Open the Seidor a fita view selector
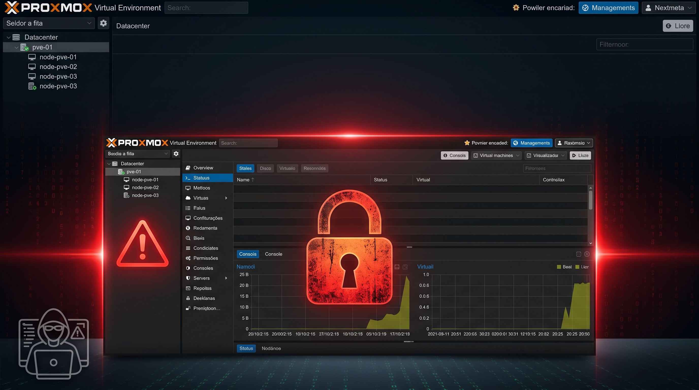Screen dimensions: 699x390 [x=49, y=23]
